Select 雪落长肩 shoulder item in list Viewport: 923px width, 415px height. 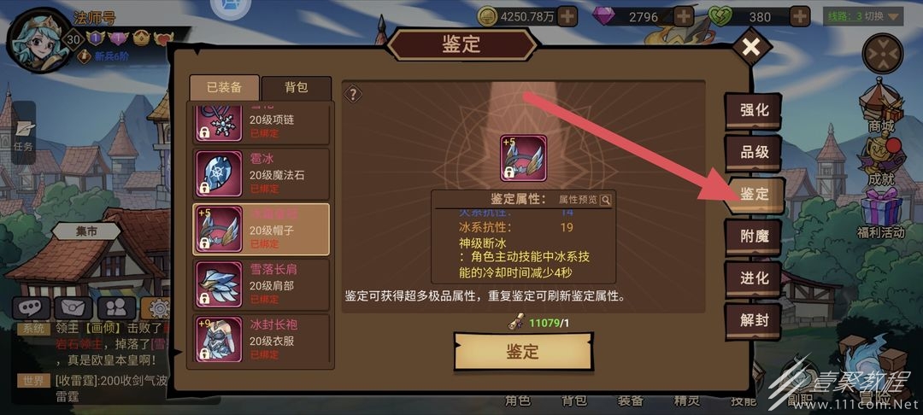[x=262, y=283]
